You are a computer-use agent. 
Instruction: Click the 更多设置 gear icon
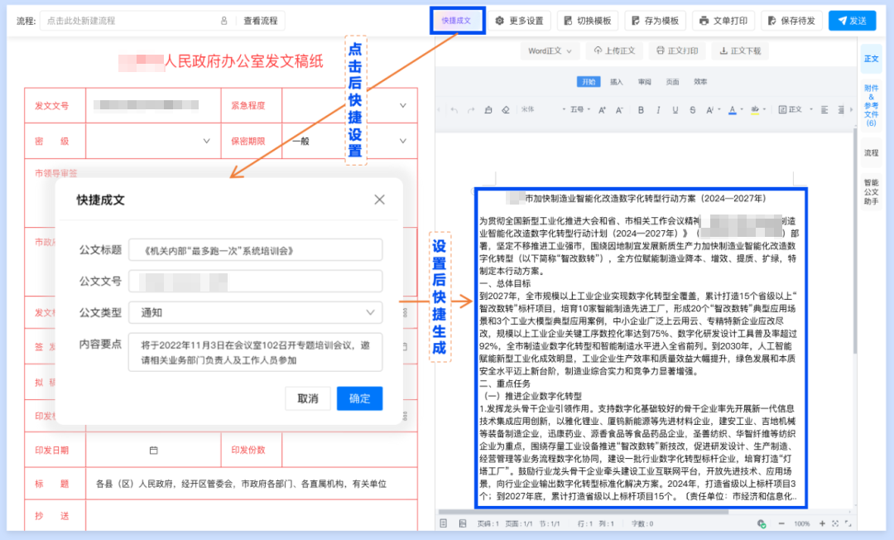point(497,20)
